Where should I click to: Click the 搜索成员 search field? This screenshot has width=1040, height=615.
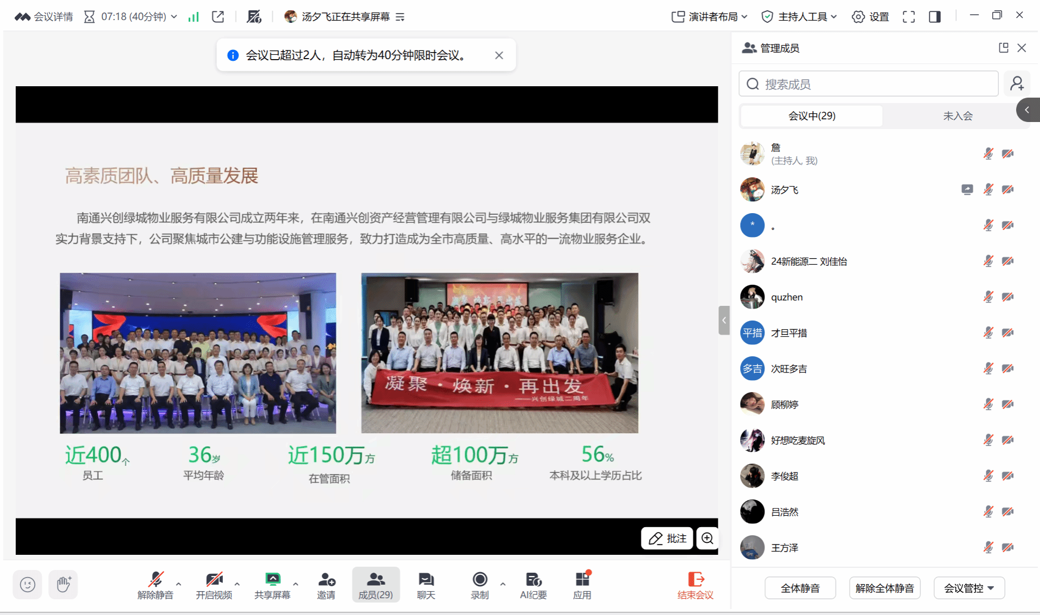pos(869,84)
